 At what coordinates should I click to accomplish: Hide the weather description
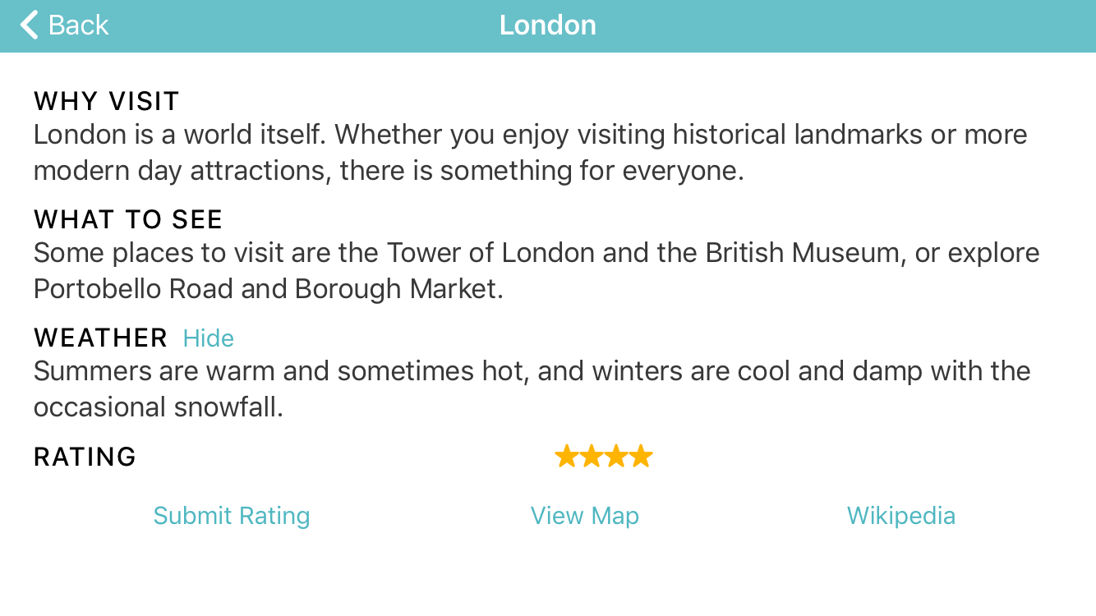[x=208, y=338]
